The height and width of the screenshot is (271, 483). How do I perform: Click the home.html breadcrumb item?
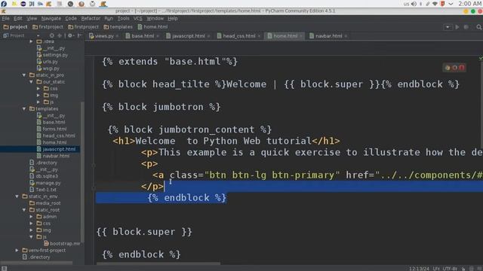click(x=152, y=27)
